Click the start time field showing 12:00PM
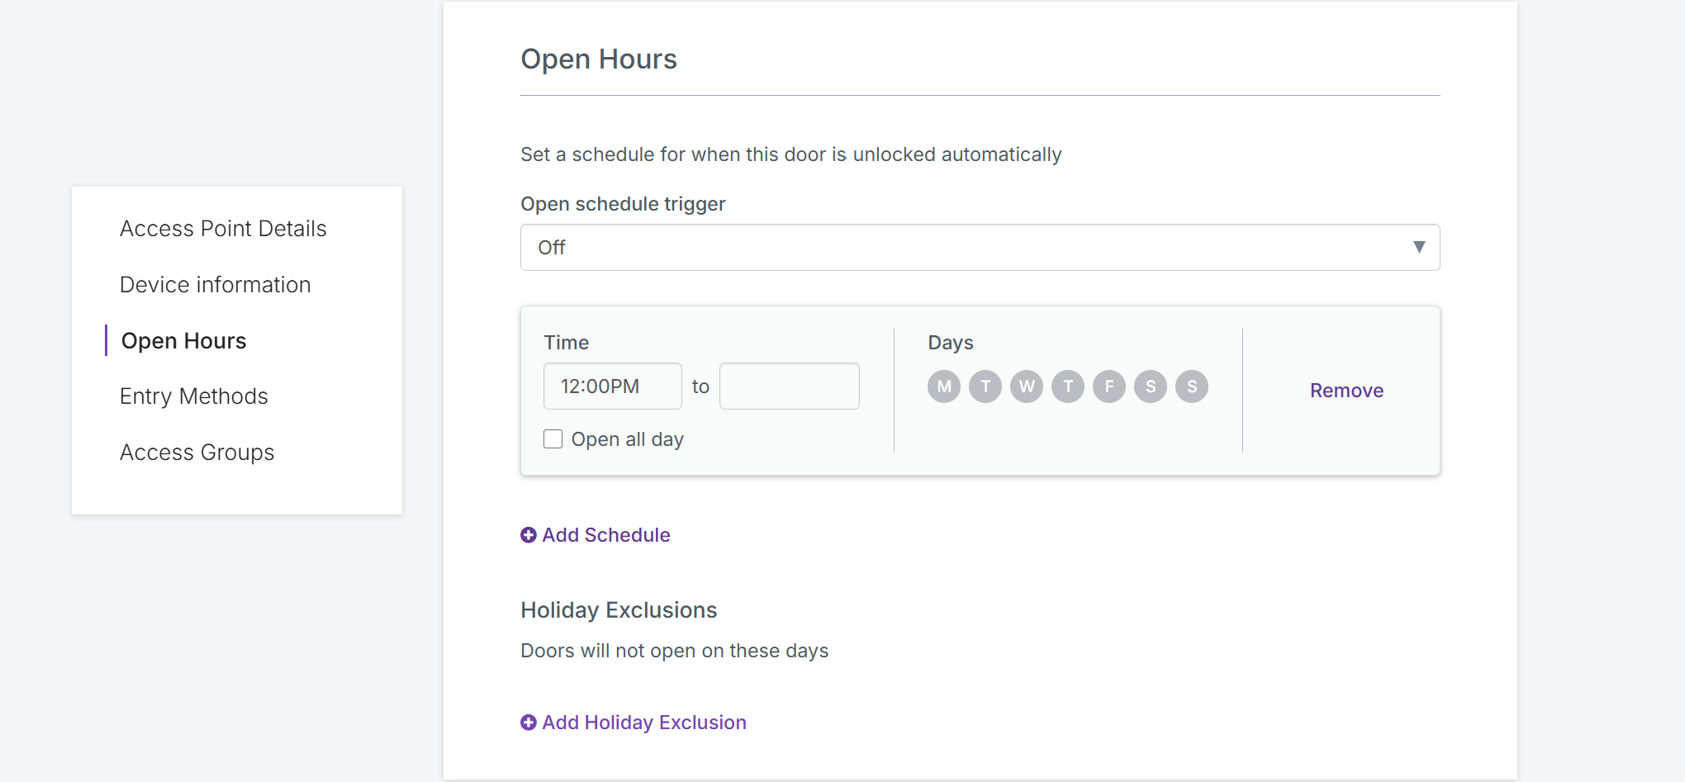Image resolution: width=1685 pixels, height=782 pixels. click(x=612, y=386)
